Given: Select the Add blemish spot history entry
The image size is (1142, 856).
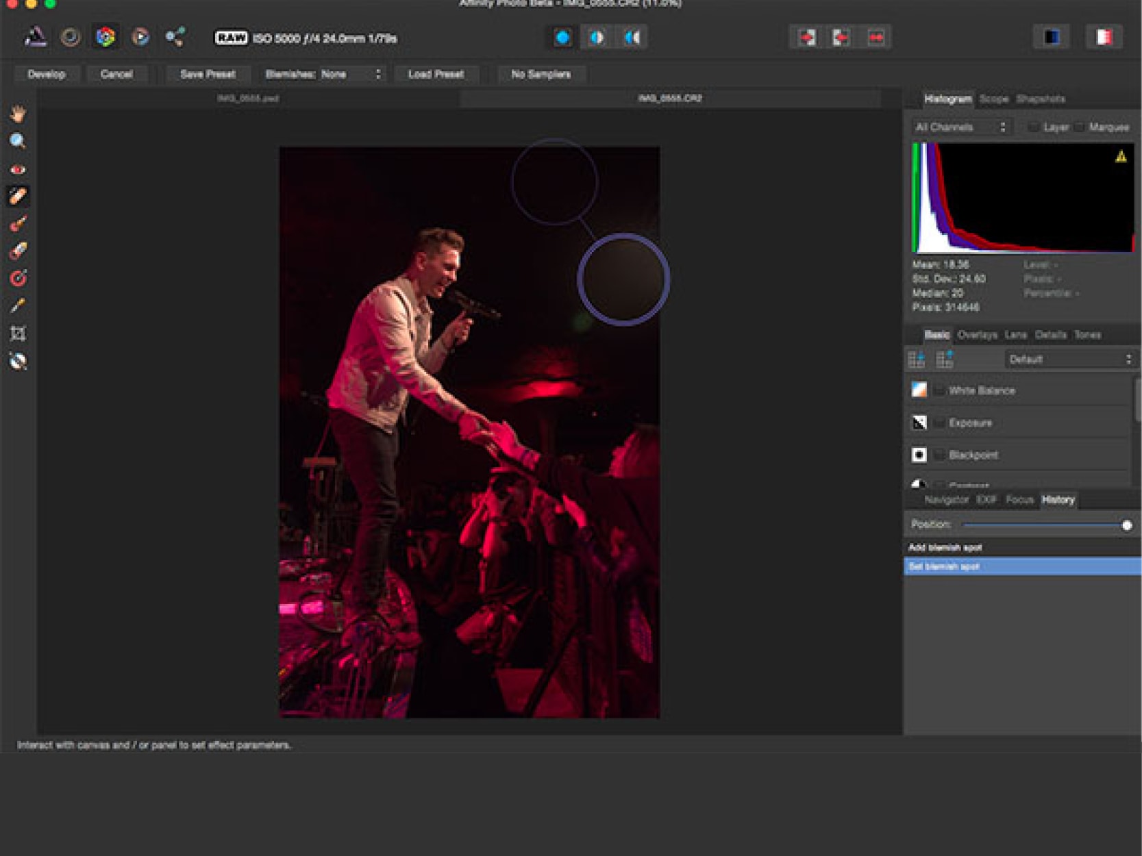Looking at the screenshot, I should pos(1022,547).
